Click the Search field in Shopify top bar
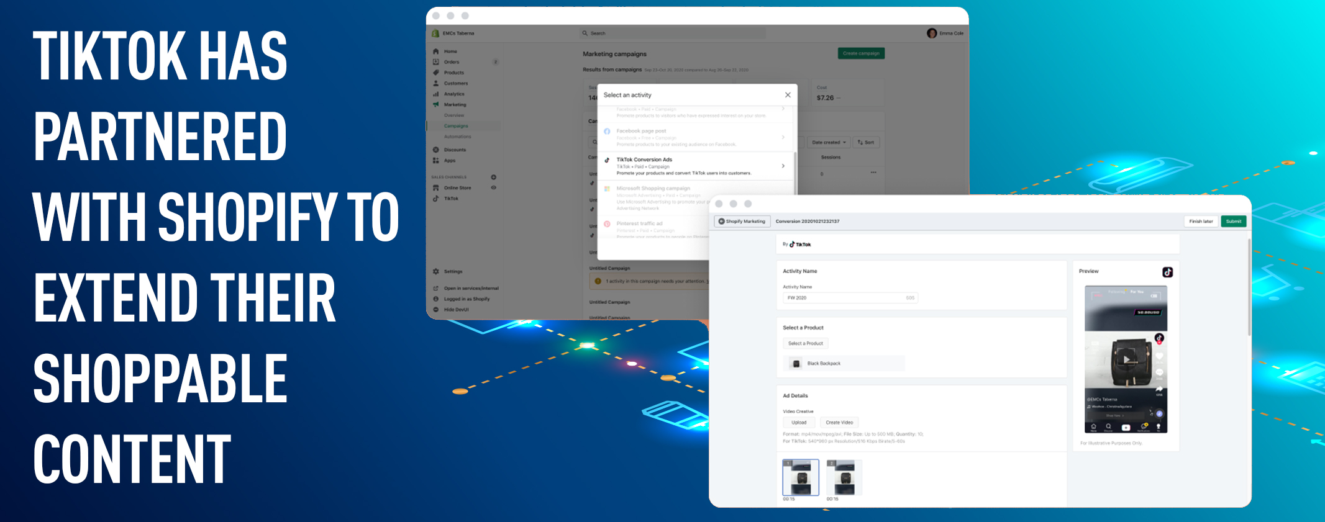 672,33
